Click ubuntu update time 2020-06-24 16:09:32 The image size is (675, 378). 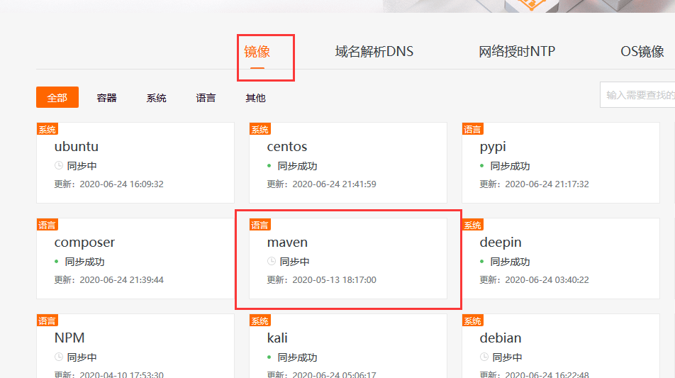[x=121, y=184]
